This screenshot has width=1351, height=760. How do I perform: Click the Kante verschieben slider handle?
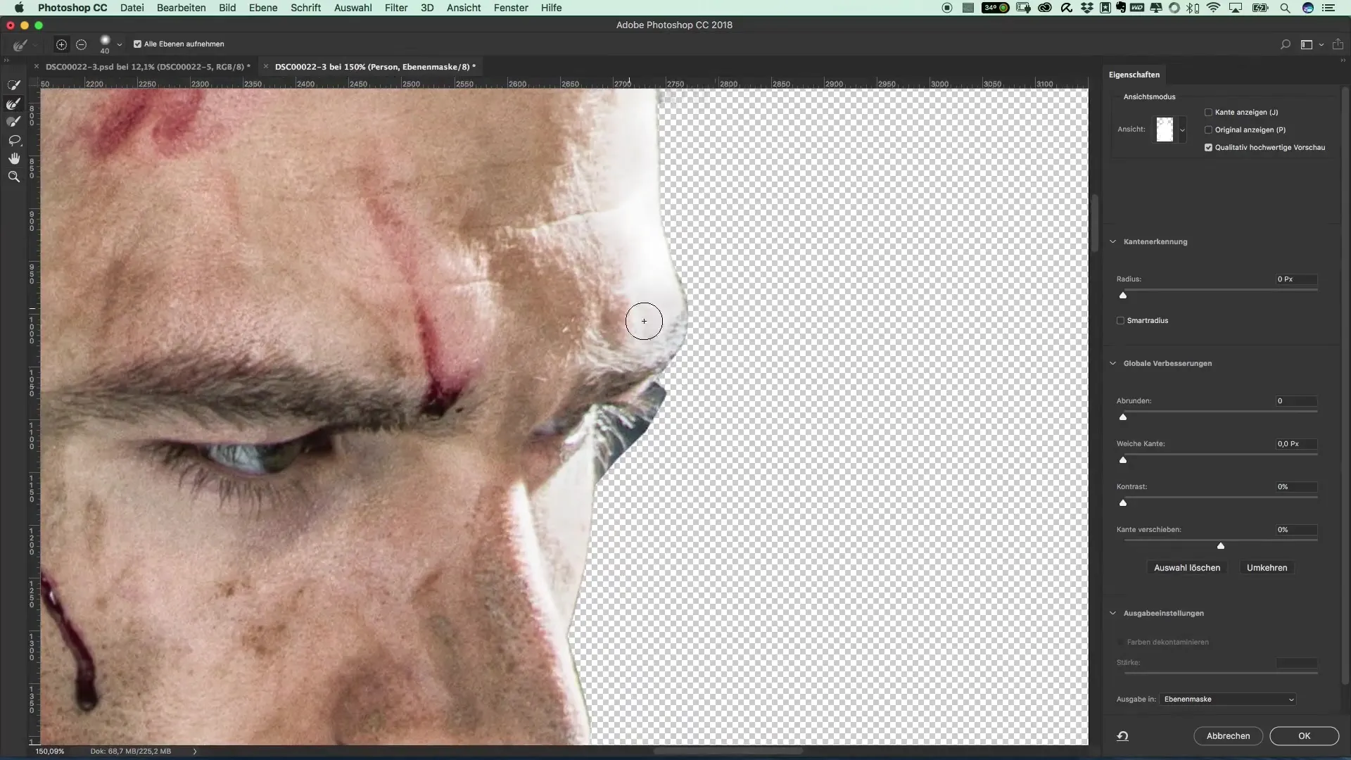tap(1221, 546)
